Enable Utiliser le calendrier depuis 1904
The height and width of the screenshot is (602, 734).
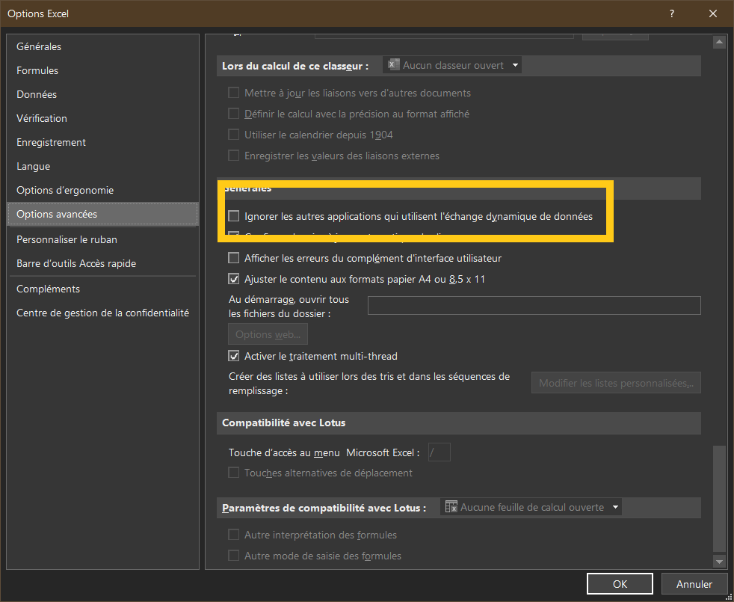coord(234,135)
